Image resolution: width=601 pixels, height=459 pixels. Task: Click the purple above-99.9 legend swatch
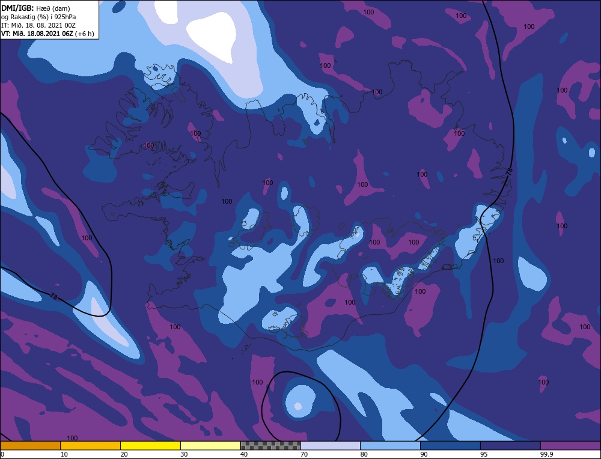(570, 446)
